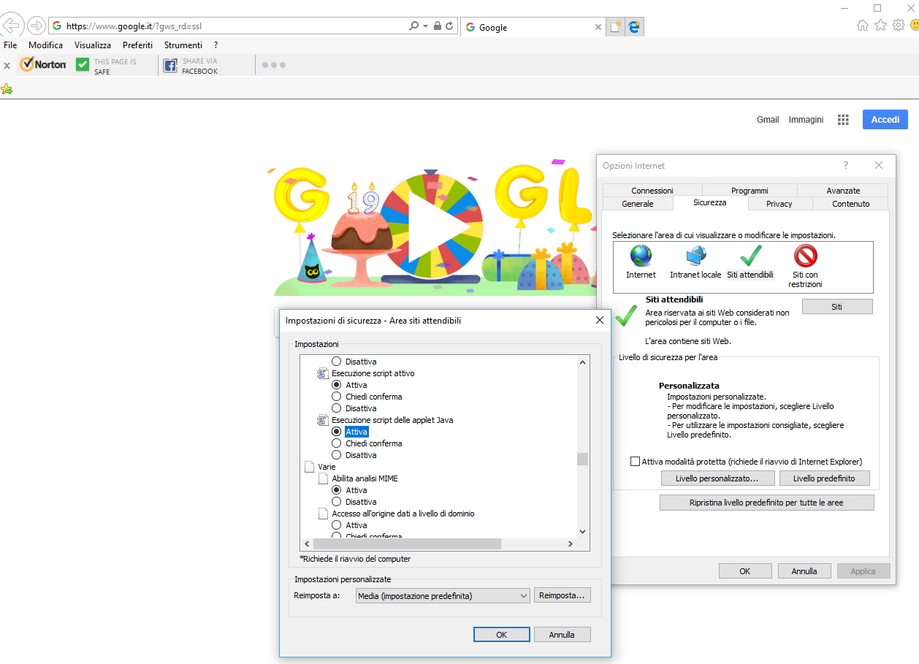
Task: Click the Share via Facebook icon
Action: (x=170, y=66)
